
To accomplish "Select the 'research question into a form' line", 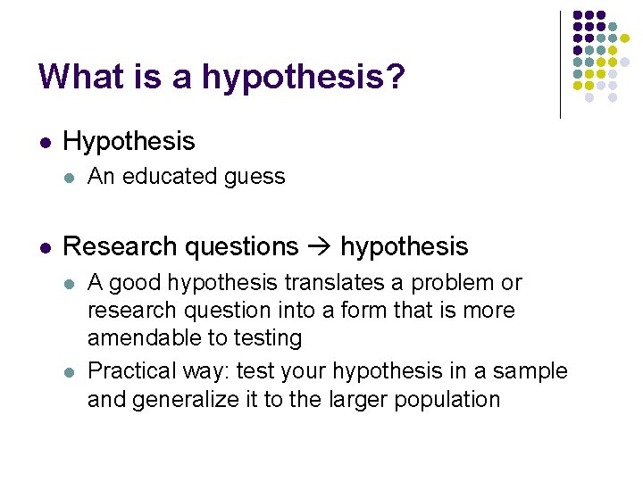I will [x=302, y=310].
